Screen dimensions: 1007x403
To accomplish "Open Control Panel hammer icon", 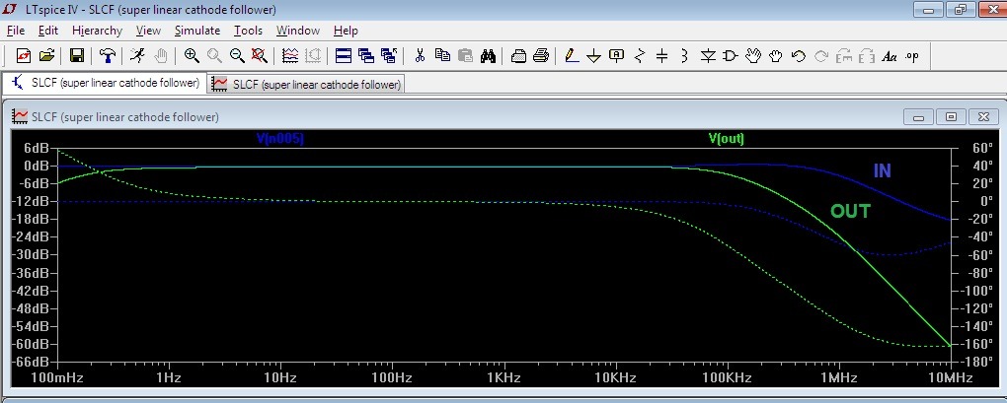I will coord(107,56).
